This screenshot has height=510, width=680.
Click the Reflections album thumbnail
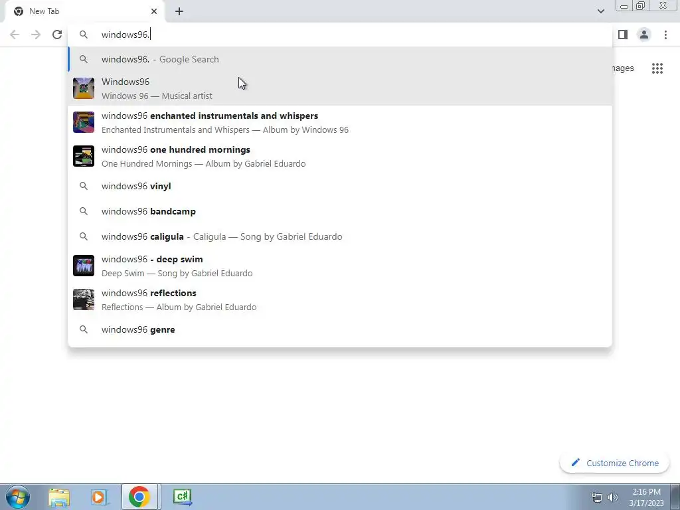pyautogui.click(x=84, y=299)
